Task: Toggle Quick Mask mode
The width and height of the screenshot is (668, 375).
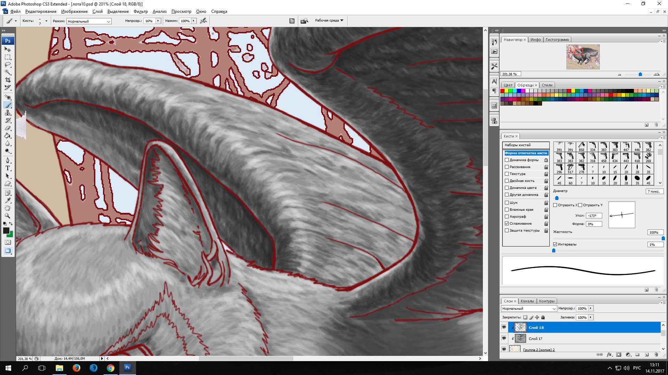Action: point(8,242)
